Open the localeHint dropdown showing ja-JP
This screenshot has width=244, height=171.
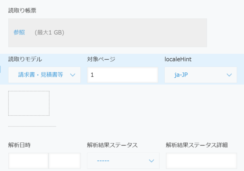(x=201, y=75)
